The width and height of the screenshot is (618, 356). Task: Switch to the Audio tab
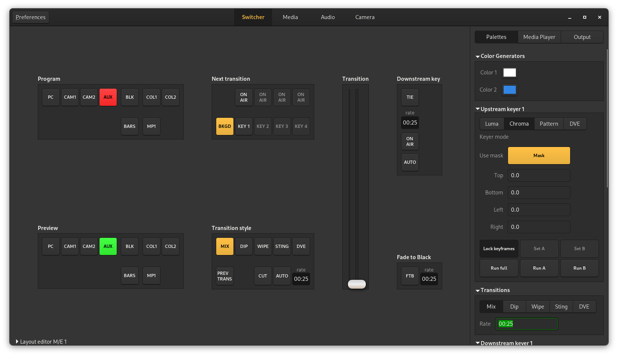(327, 17)
